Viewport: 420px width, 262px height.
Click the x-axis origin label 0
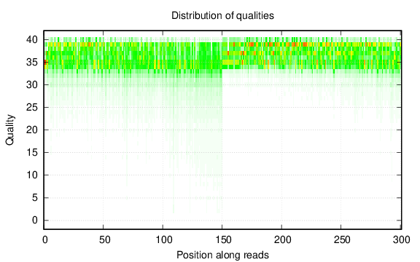click(45, 240)
